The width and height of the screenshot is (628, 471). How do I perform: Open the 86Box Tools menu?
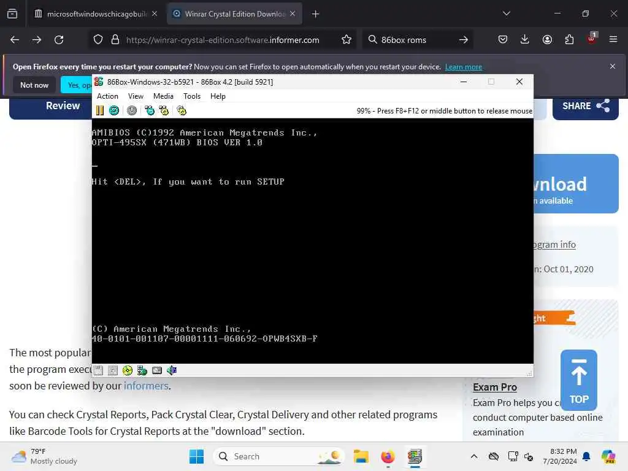tap(192, 96)
